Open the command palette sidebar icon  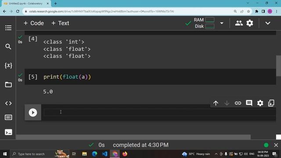click(8, 118)
